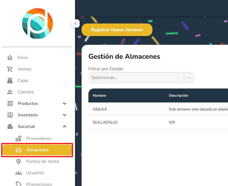The image size is (228, 186).
Task: Click the tag icon for Promociones
Action: pos(19,184)
